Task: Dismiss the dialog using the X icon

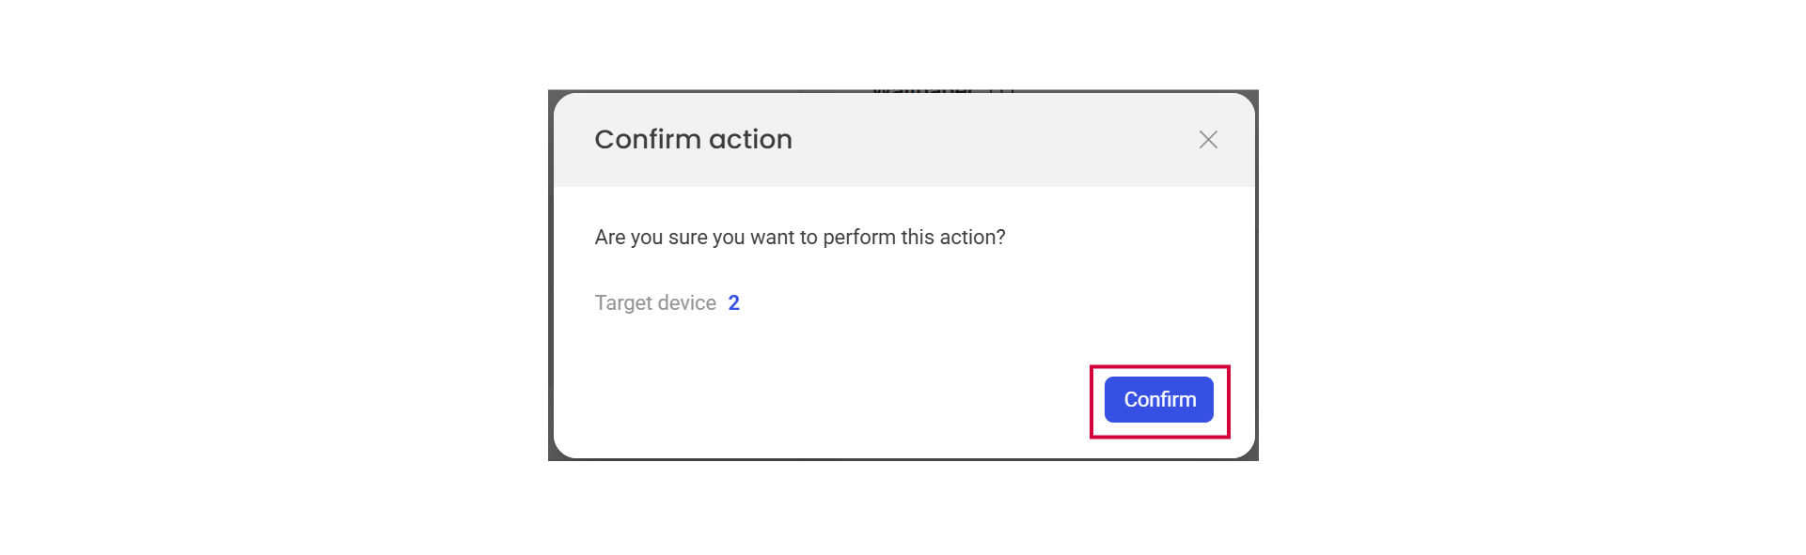Action: [x=1208, y=140]
